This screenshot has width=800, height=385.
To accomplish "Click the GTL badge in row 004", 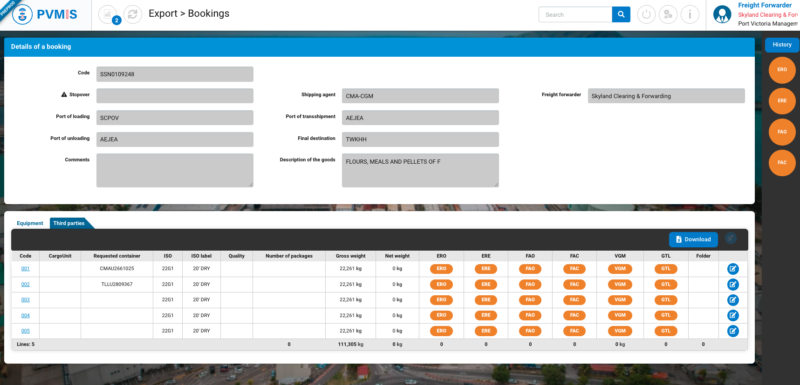I will pyautogui.click(x=665, y=315).
